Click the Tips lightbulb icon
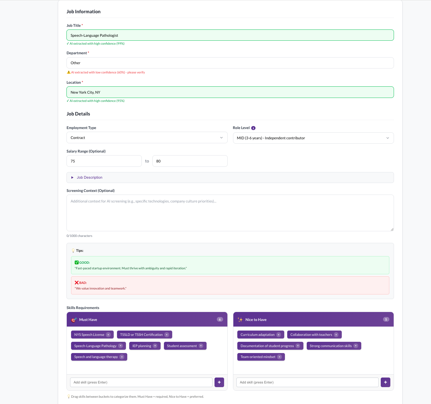Image resolution: width=431 pixels, height=404 pixels. (73, 251)
